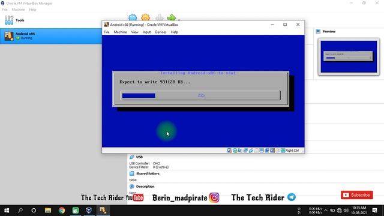Click the grey Discard toolbar icon
The width and height of the screenshot is (384, 216).
[x=160, y=17]
